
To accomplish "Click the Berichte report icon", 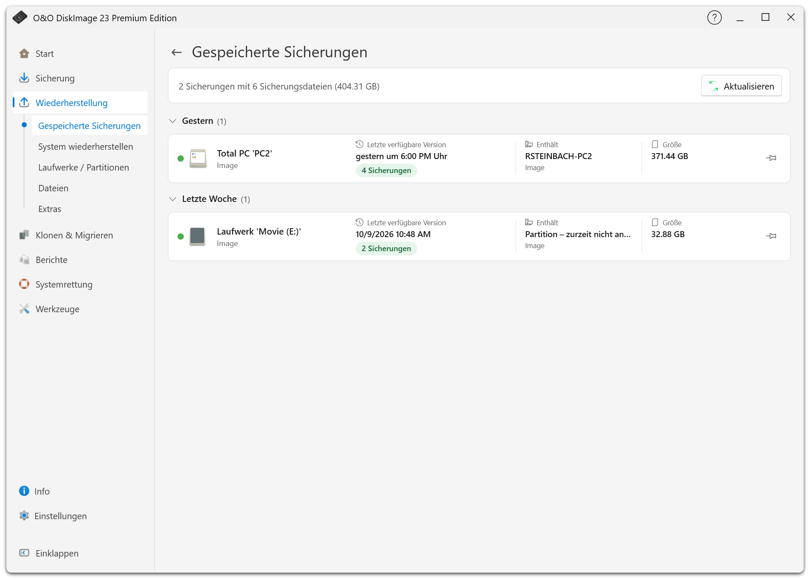I will [24, 260].
